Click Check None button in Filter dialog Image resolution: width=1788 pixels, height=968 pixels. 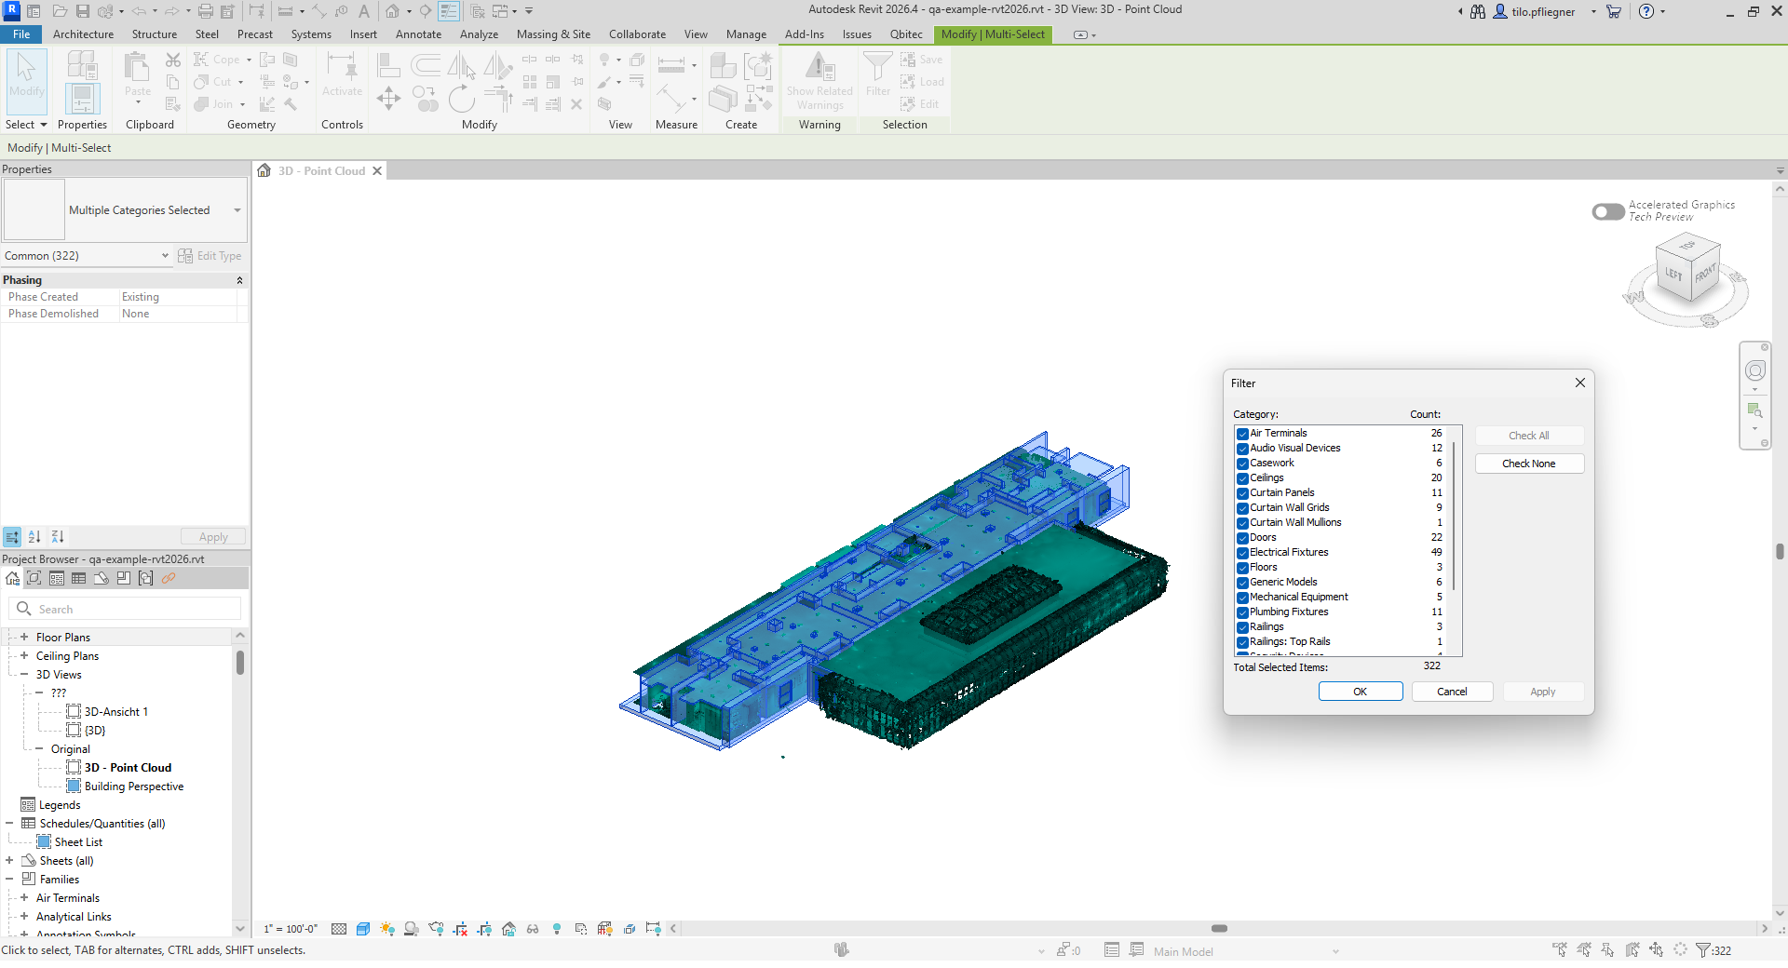click(x=1529, y=464)
